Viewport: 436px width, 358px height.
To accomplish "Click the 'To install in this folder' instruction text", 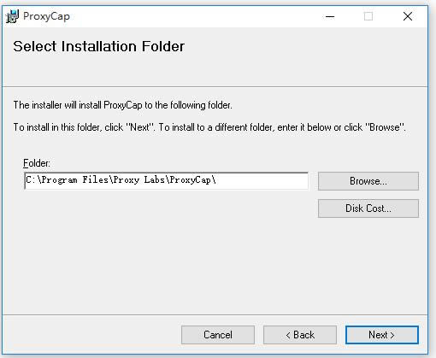I will pos(209,127).
